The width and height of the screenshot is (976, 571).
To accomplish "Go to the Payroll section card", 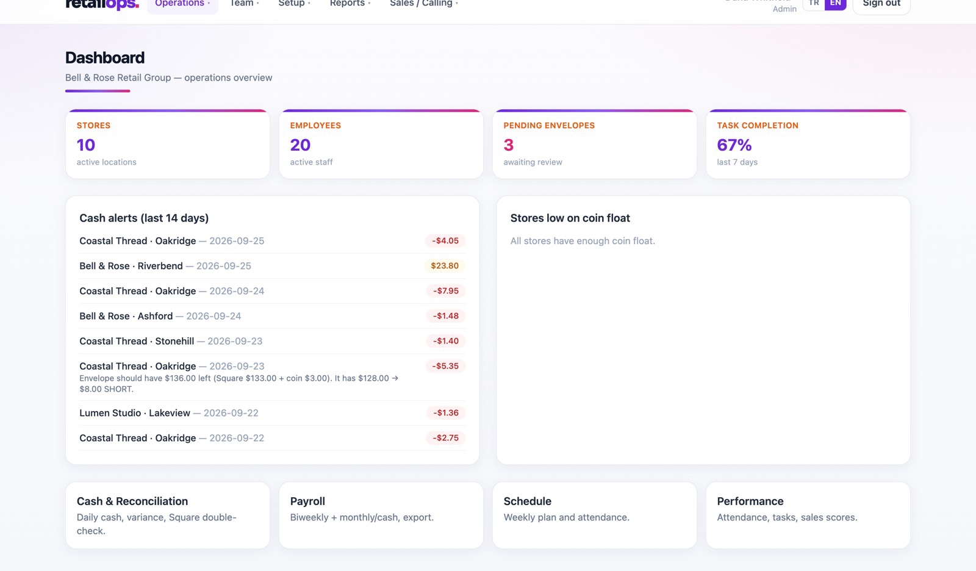I will [381, 515].
